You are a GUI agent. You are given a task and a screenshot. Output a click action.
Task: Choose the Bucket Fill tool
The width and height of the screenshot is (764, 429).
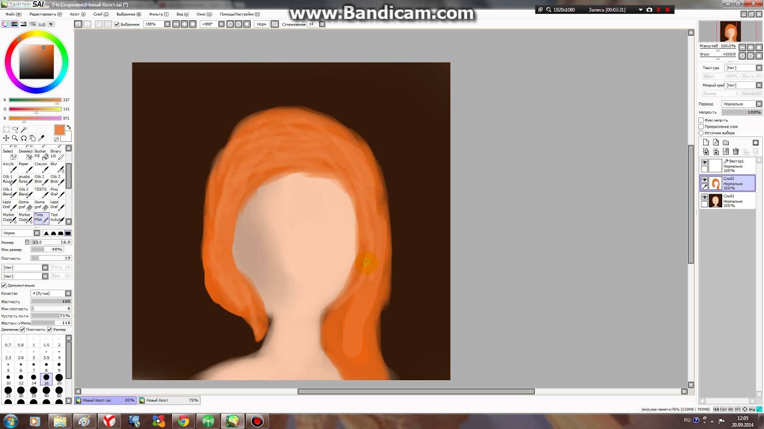pyautogui.click(x=41, y=154)
